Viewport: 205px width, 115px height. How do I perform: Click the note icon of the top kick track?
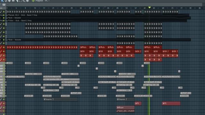tap(1, 12)
